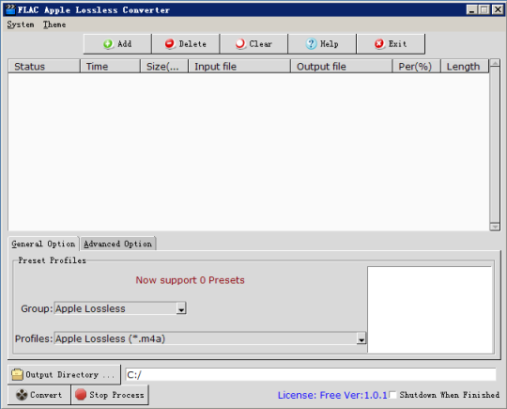
Task: Click the Delete button in the toolbar
Action: click(x=186, y=43)
